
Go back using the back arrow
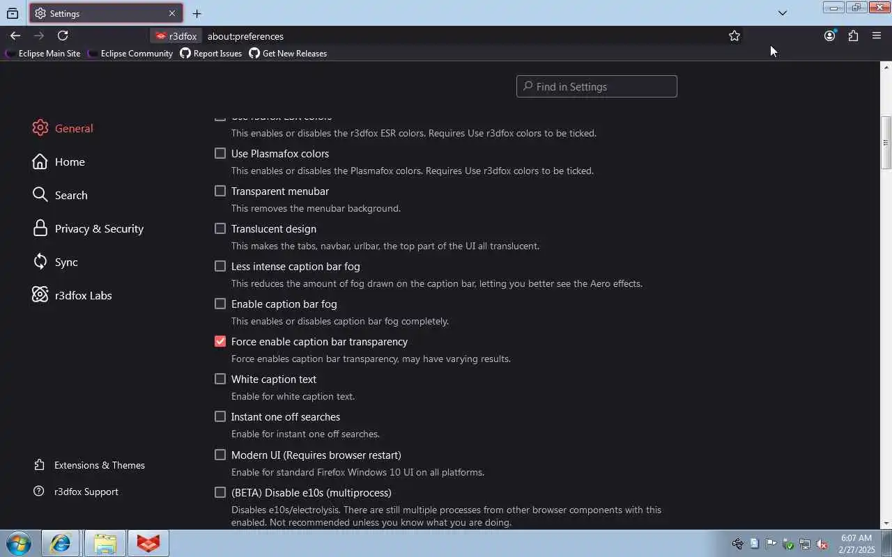(15, 36)
